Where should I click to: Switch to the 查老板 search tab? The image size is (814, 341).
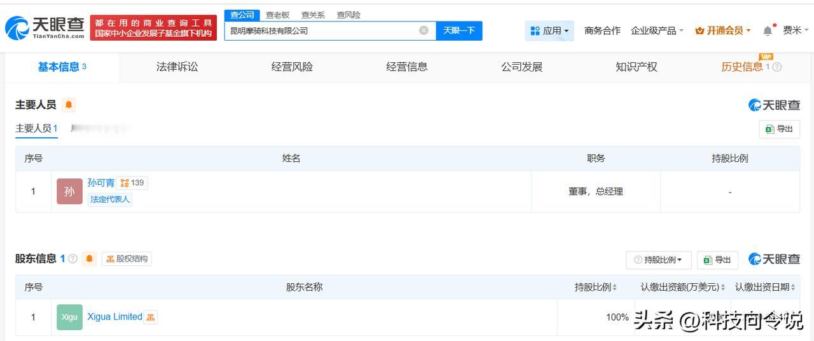277,15
